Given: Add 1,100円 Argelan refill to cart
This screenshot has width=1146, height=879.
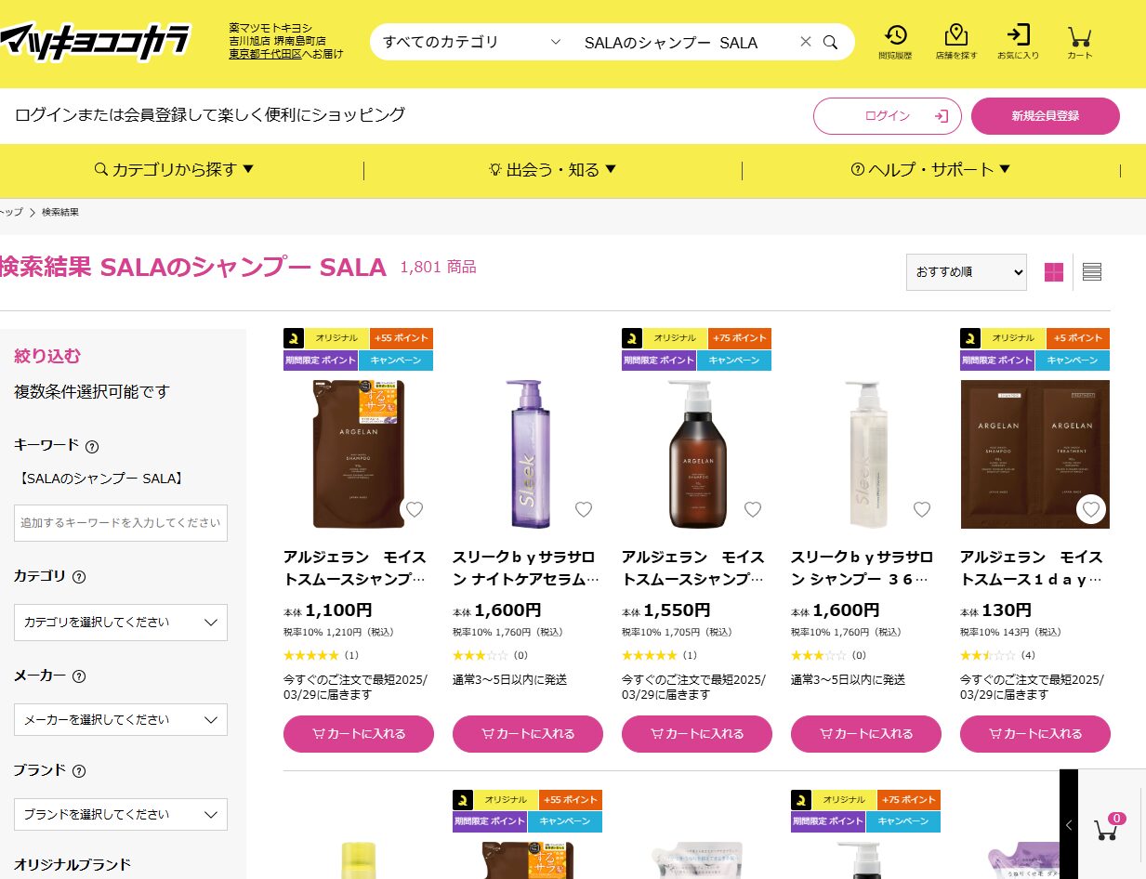Looking at the screenshot, I should pyautogui.click(x=359, y=734).
